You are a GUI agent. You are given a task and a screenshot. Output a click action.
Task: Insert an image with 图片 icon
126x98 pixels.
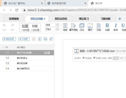pos(90,27)
